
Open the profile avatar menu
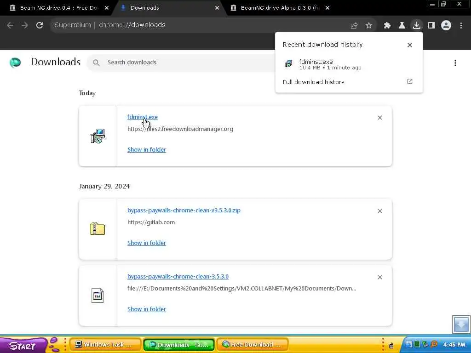tap(446, 25)
